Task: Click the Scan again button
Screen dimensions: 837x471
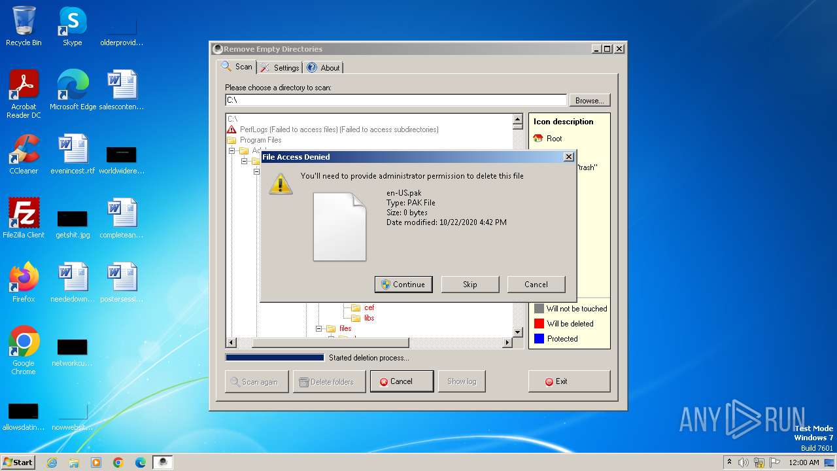Action: click(257, 381)
